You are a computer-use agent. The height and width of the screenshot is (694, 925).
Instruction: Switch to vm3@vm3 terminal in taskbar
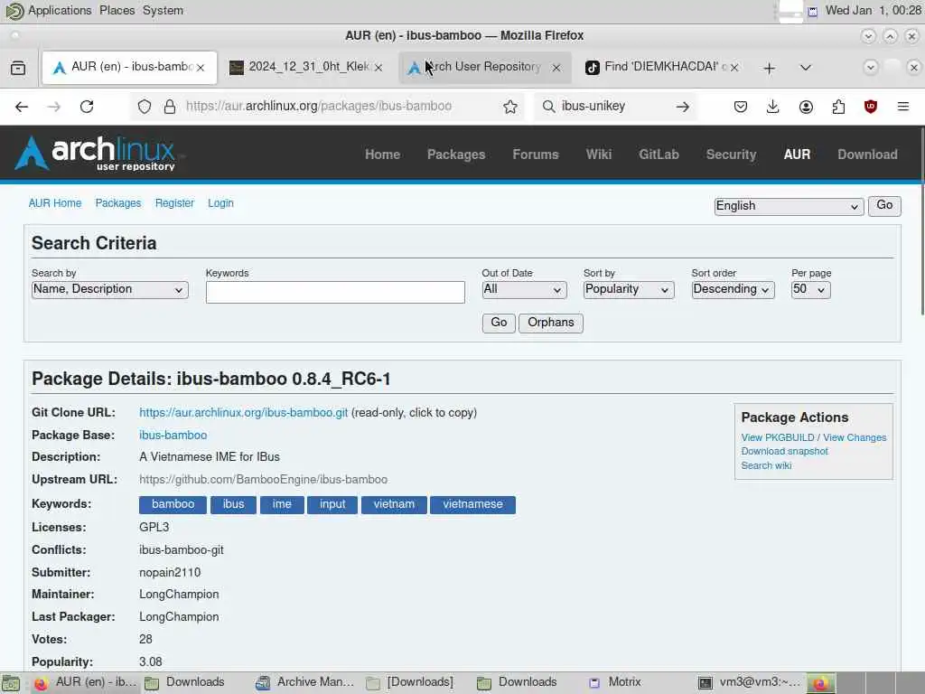[x=750, y=683]
